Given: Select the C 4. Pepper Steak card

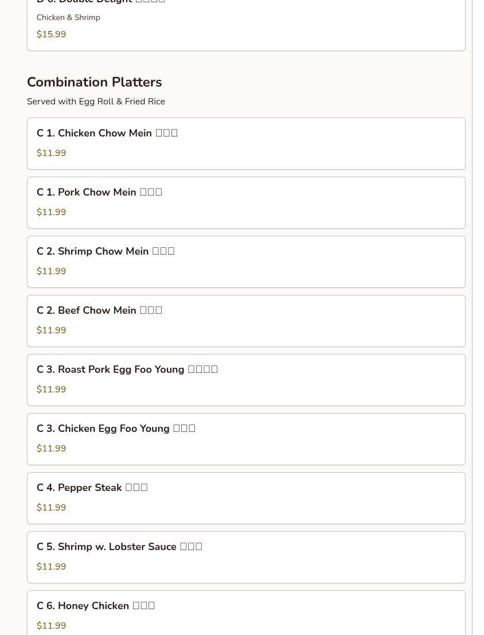Looking at the screenshot, I should pos(246,498).
